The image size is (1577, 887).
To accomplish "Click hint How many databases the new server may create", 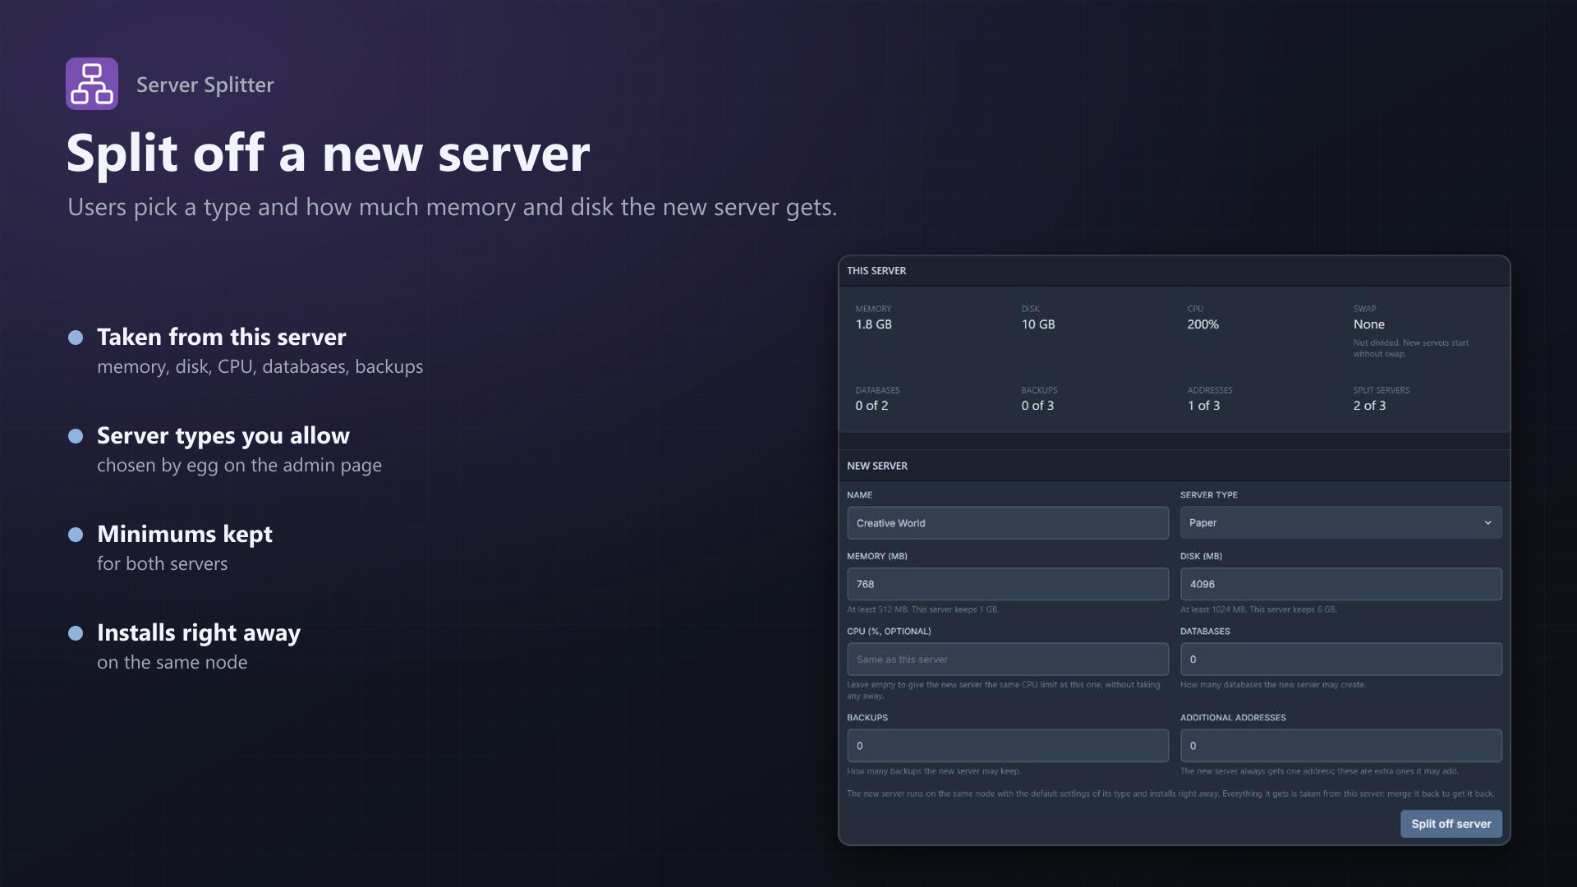I will (1273, 685).
